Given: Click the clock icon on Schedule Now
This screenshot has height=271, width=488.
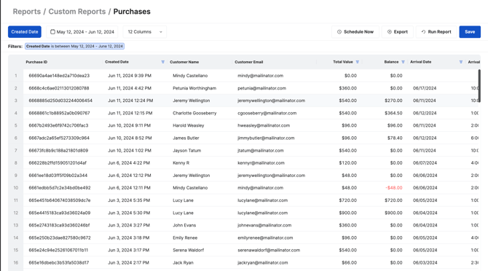Looking at the screenshot, I should coord(339,32).
